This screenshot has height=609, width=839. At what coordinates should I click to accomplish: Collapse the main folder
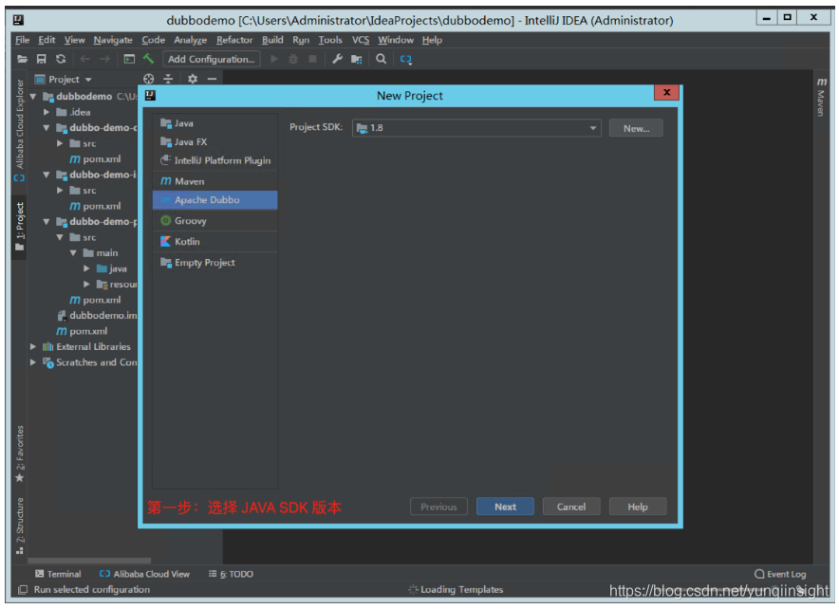point(73,253)
